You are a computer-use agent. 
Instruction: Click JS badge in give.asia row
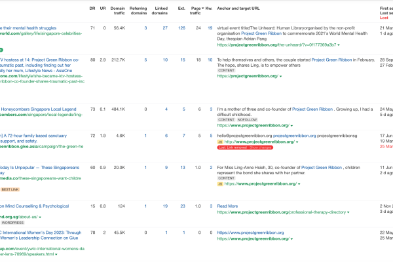(220, 142)
